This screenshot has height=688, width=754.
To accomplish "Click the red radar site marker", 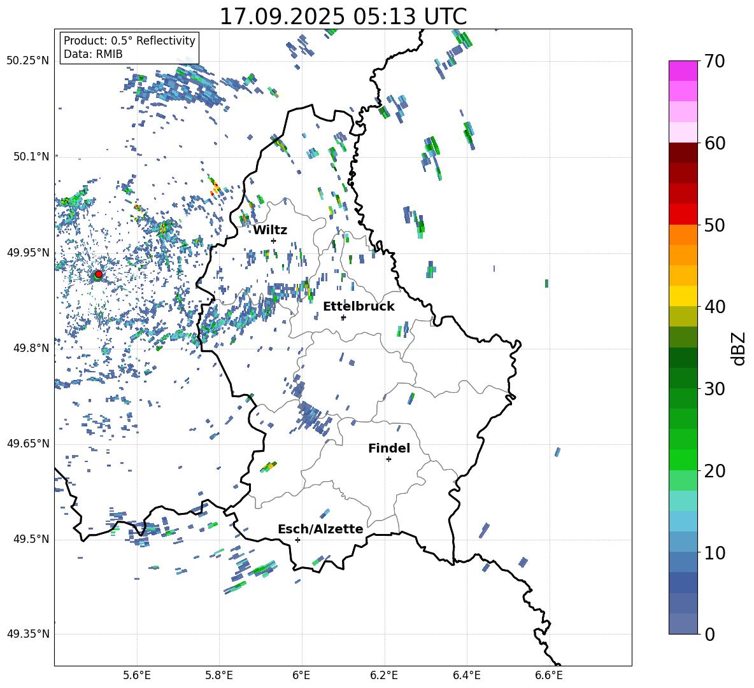I will [x=98, y=274].
